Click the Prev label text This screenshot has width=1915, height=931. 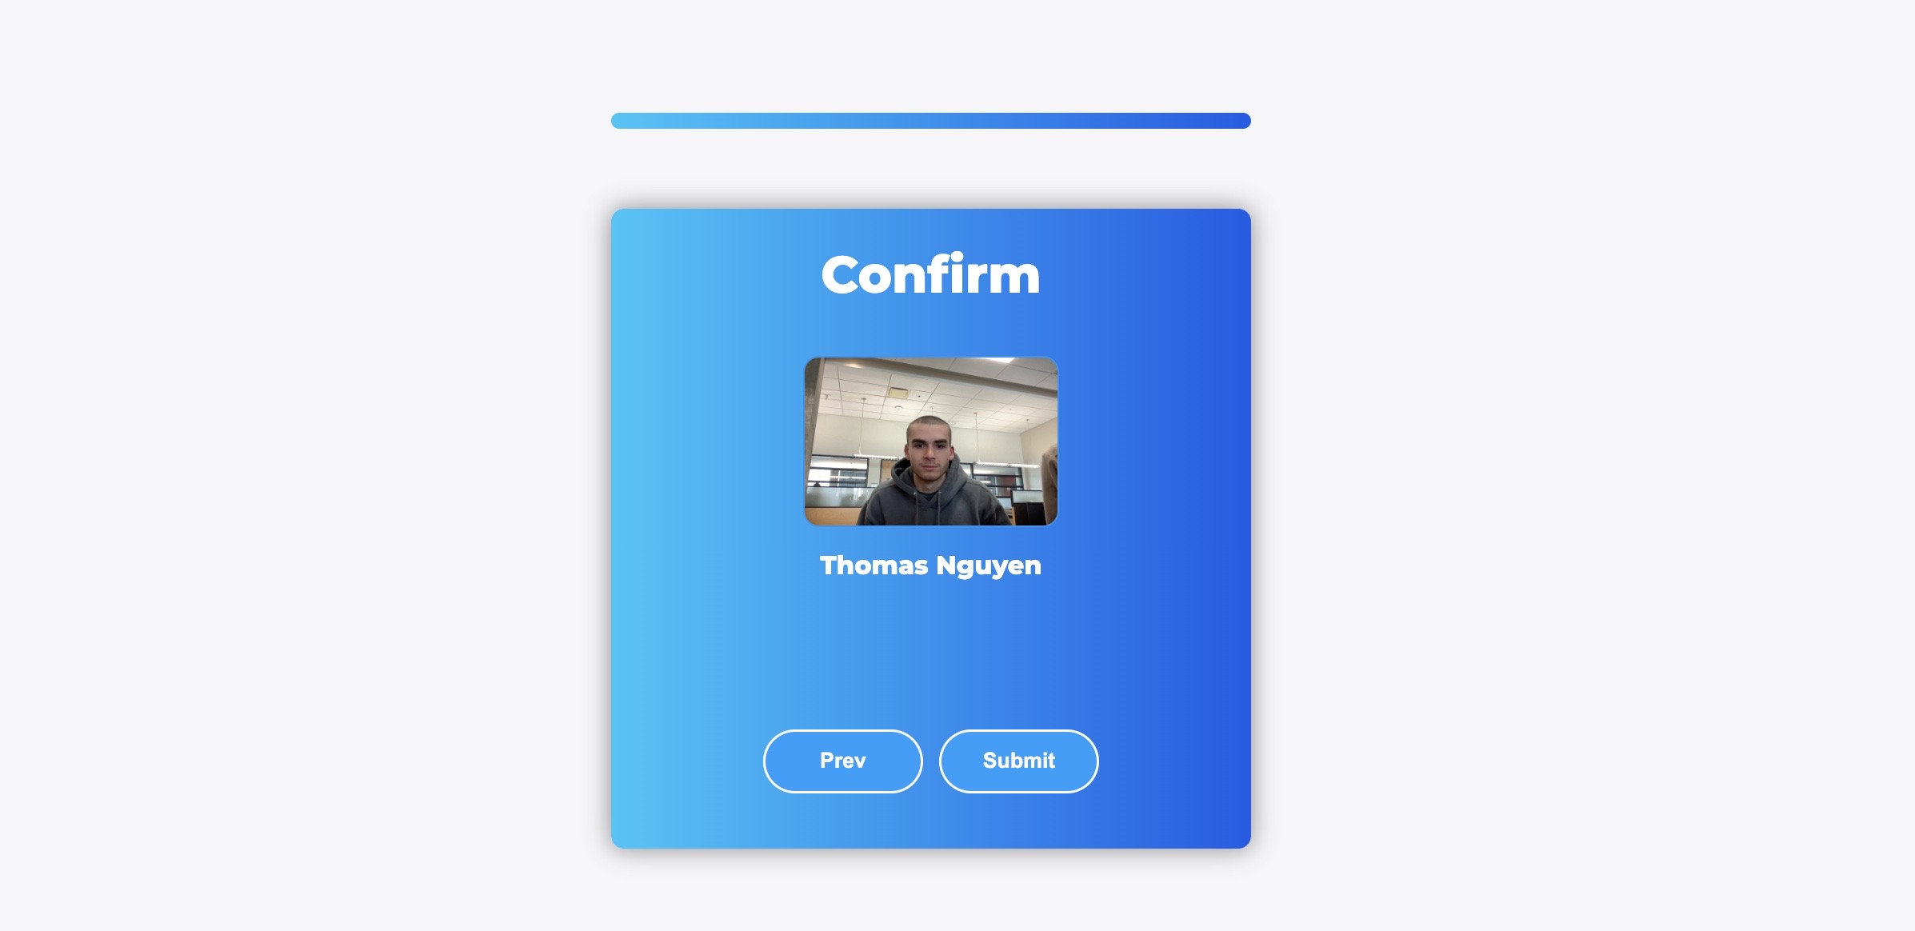coord(842,761)
